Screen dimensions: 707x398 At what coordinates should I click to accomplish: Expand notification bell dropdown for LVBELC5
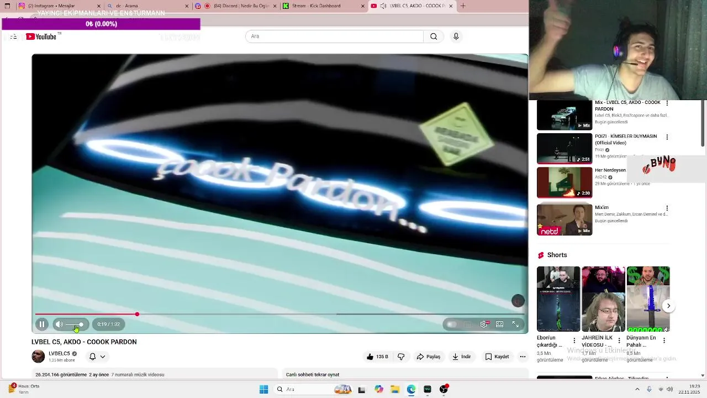click(97, 357)
